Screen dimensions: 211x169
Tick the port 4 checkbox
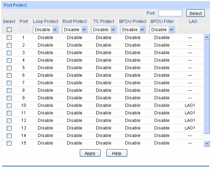pyautogui.click(x=9, y=60)
